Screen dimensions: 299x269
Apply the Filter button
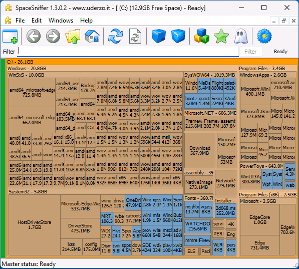pos(250,52)
